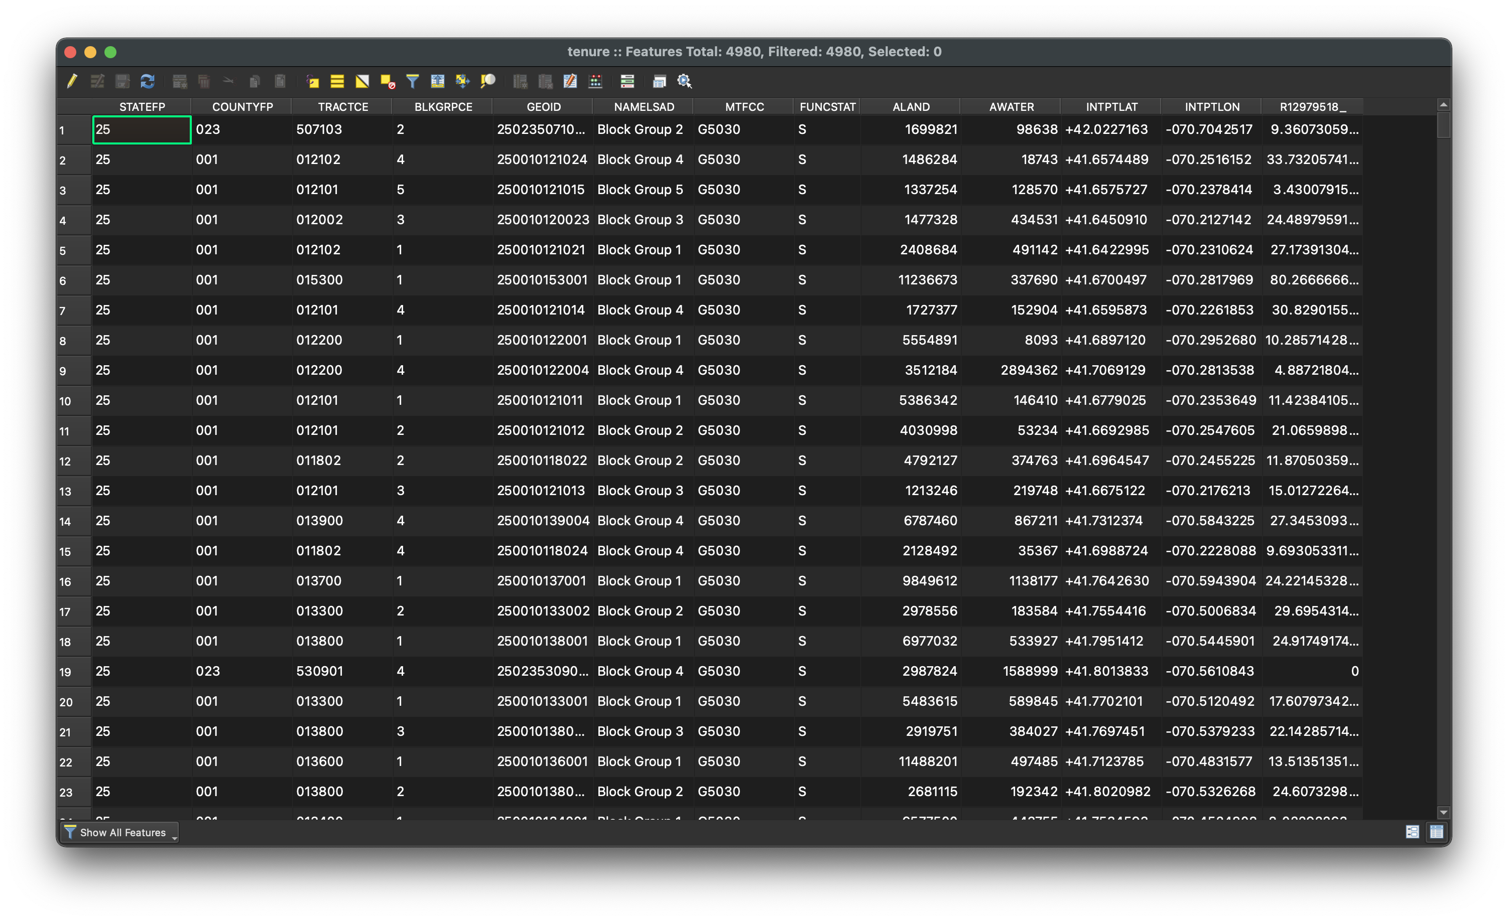Open Select features using expression
Viewport: 1508px width, 921px height.
pos(312,81)
